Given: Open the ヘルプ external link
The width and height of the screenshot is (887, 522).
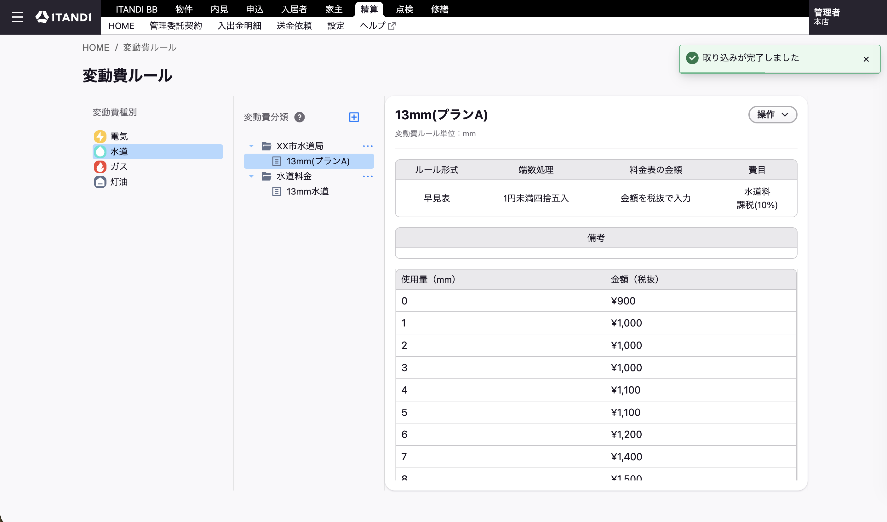Looking at the screenshot, I should (377, 26).
